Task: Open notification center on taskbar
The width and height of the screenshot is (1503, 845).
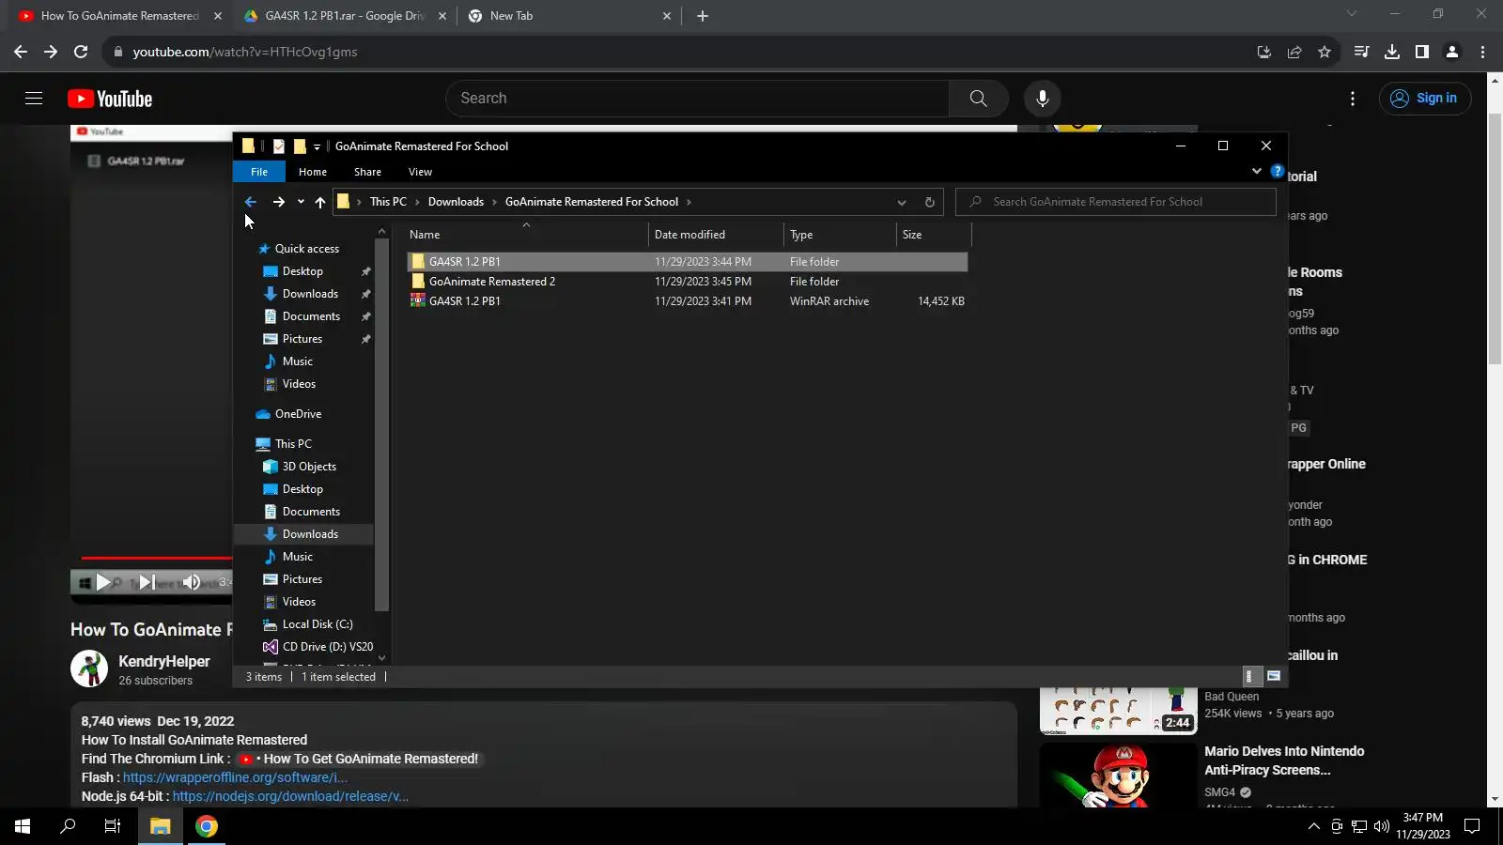Action: [1472, 826]
